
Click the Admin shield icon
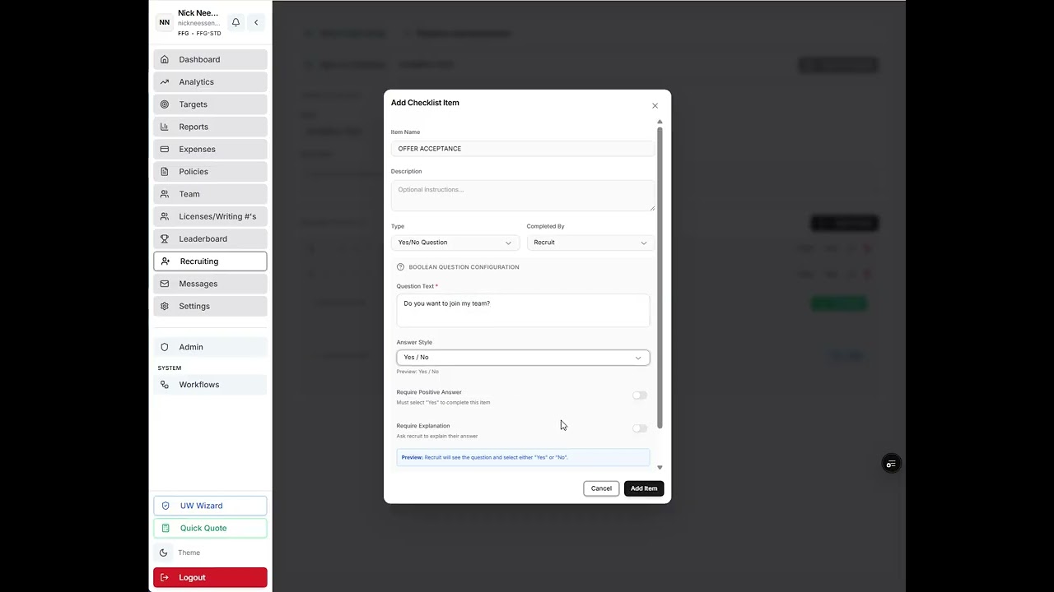point(165,347)
